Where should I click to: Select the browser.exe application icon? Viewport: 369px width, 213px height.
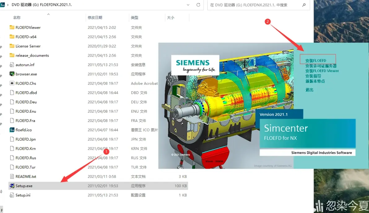(x=12, y=74)
